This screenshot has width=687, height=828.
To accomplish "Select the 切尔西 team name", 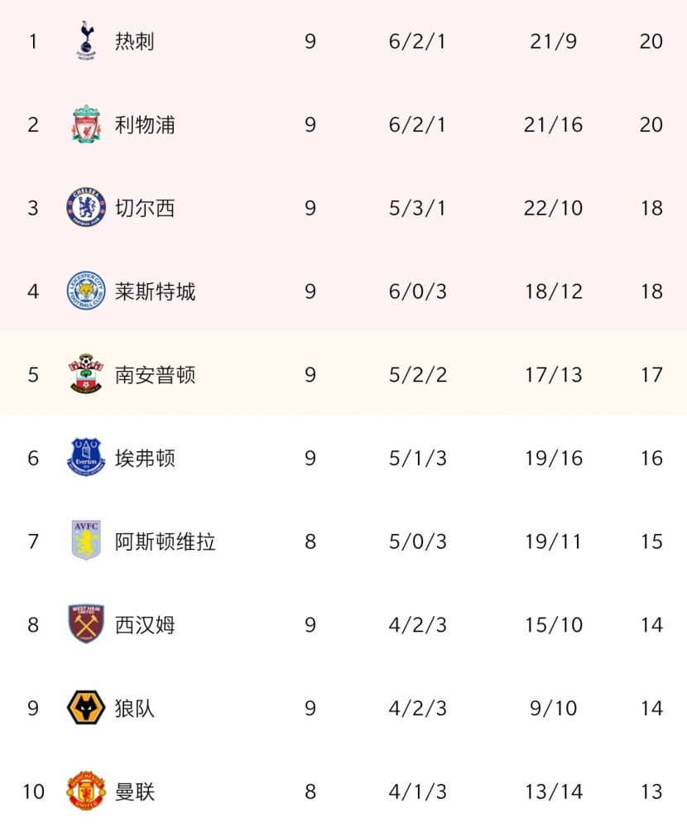I will [145, 208].
